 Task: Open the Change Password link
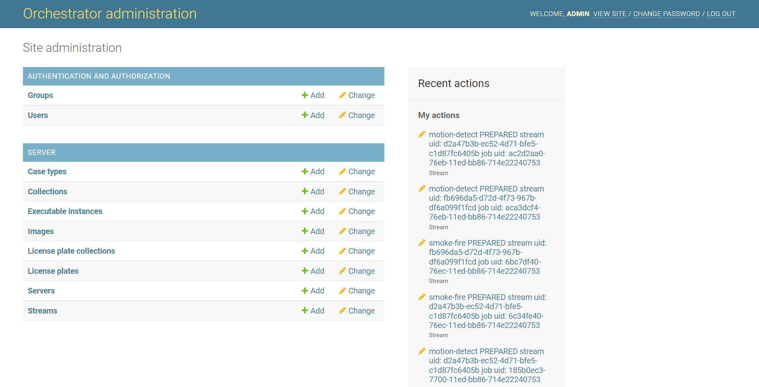(x=666, y=14)
